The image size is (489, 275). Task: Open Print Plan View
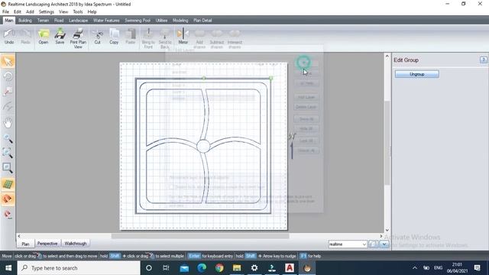point(78,38)
